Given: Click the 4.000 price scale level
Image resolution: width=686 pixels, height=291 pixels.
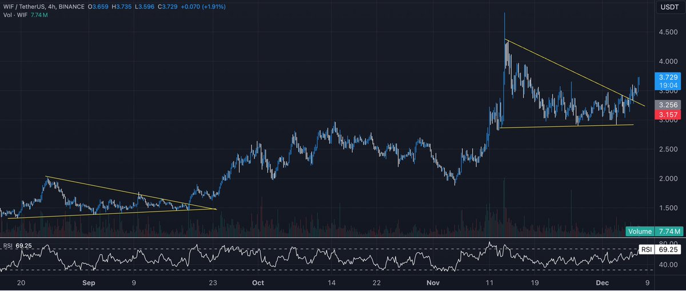Looking at the screenshot, I should click(x=668, y=62).
